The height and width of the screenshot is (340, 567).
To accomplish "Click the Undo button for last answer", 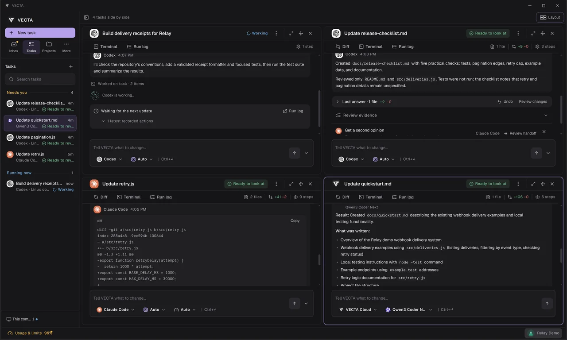I will 505,101.
